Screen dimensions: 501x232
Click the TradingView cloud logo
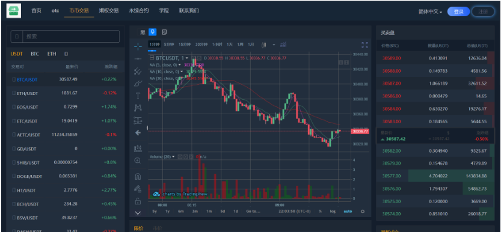[x=156, y=194]
